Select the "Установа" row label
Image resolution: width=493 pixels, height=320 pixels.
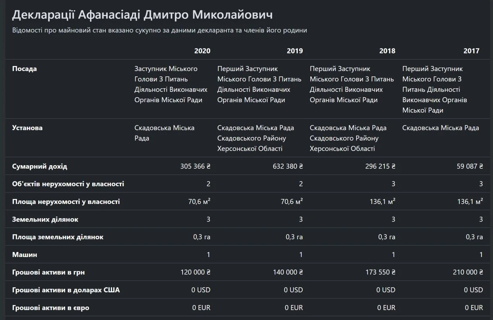tap(27, 128)
